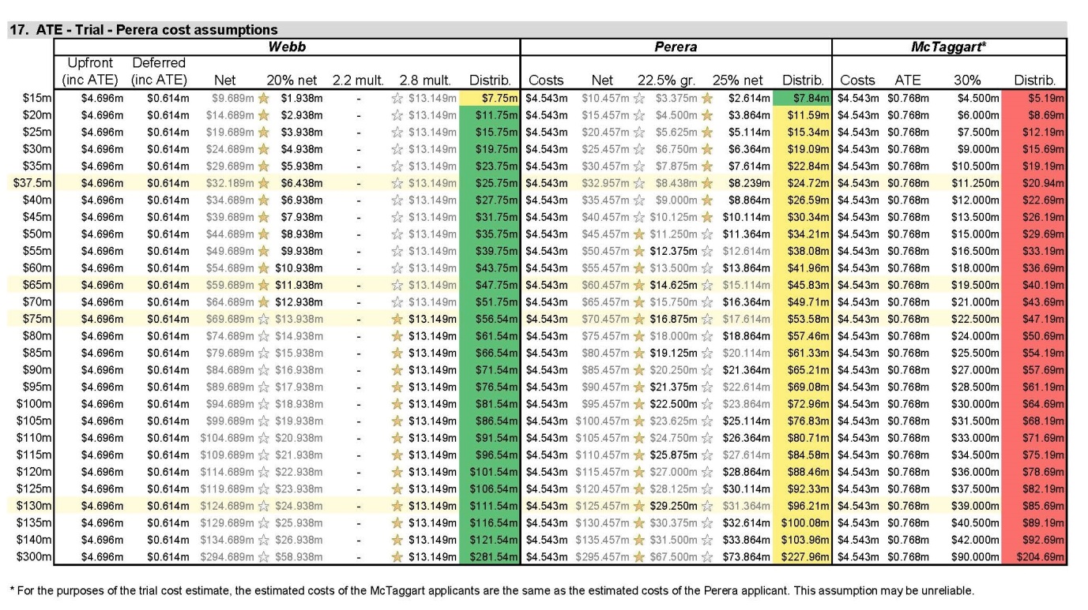The image size is (1088, 610).
Task: Select the '20% net' column header
Action: pos(290,80)
